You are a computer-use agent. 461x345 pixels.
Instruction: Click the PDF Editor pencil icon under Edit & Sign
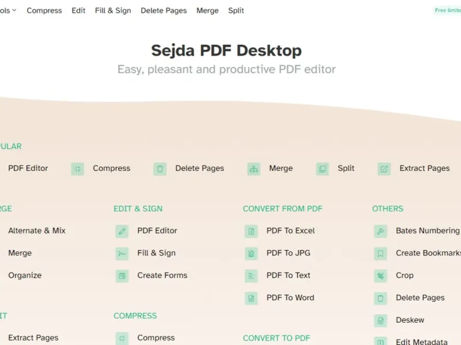tap(122, 231)
